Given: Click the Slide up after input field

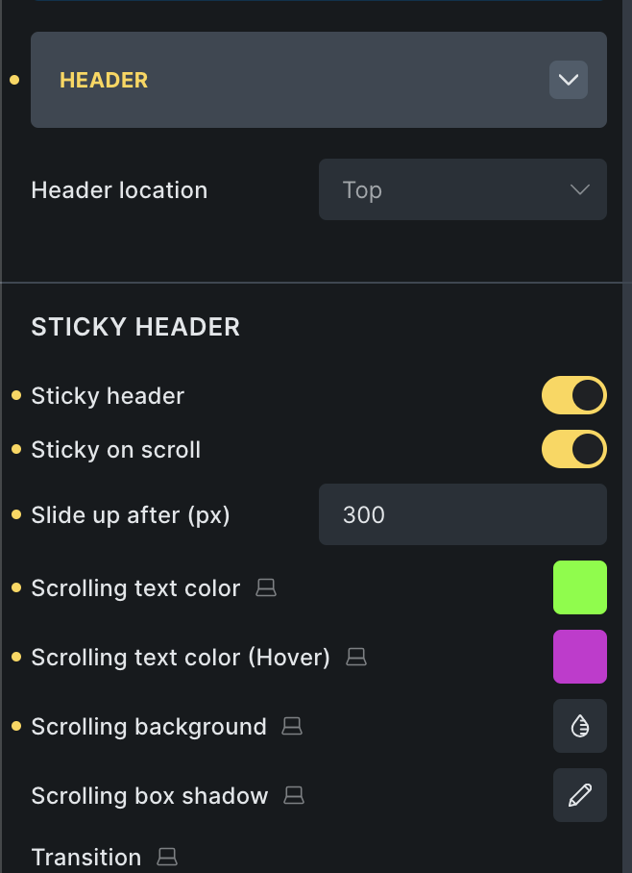Looking at the screenshot, I should 462,514.
